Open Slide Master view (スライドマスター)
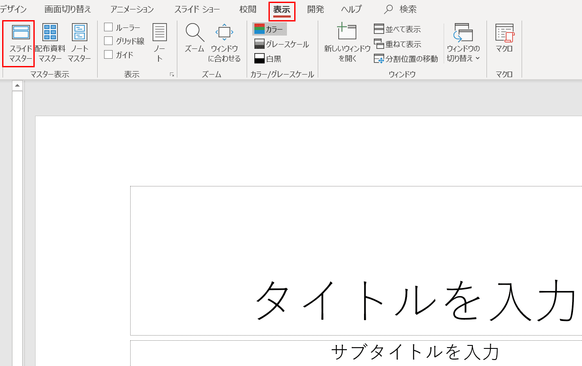582x366 pixels. pyautogui.click(x=18, y=43)
